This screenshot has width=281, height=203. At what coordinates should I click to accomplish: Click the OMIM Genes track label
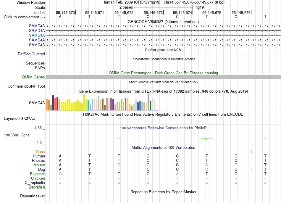coord(33,77)
